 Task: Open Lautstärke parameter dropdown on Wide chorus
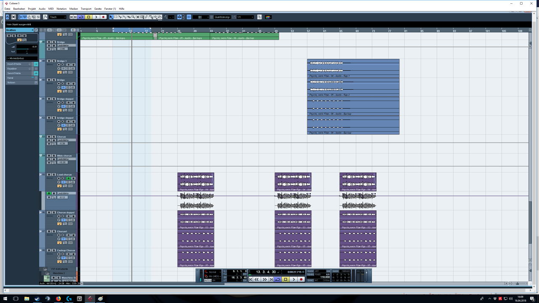(67, 159)
